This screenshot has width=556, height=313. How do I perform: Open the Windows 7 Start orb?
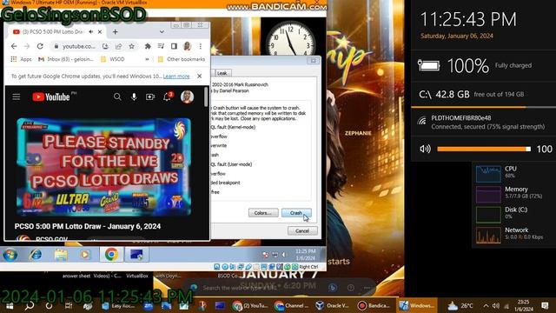(10, 255)
